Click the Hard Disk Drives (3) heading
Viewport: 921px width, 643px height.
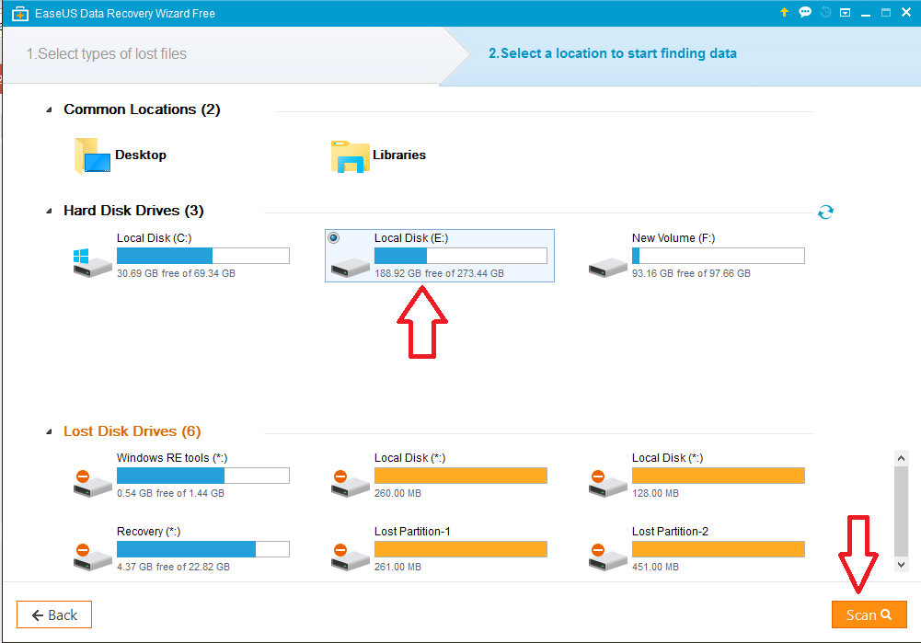134,211
